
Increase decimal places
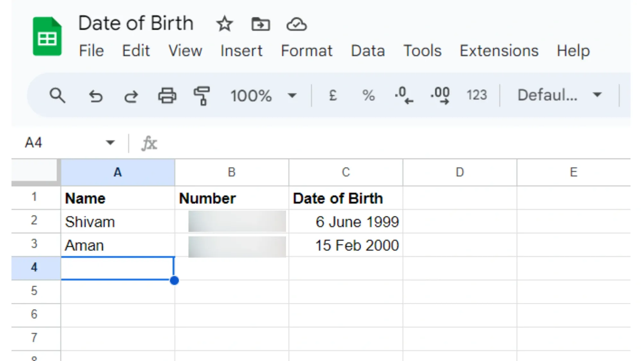[x=440, y=96]
